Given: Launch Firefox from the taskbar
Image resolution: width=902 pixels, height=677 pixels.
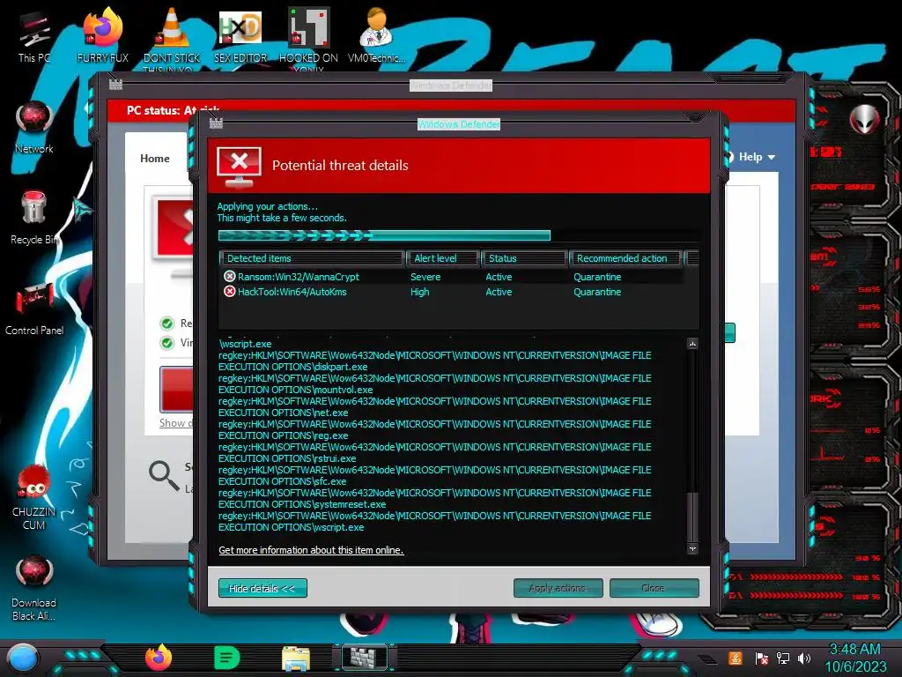Looking at the screenshot, I should tap(159, 658).
